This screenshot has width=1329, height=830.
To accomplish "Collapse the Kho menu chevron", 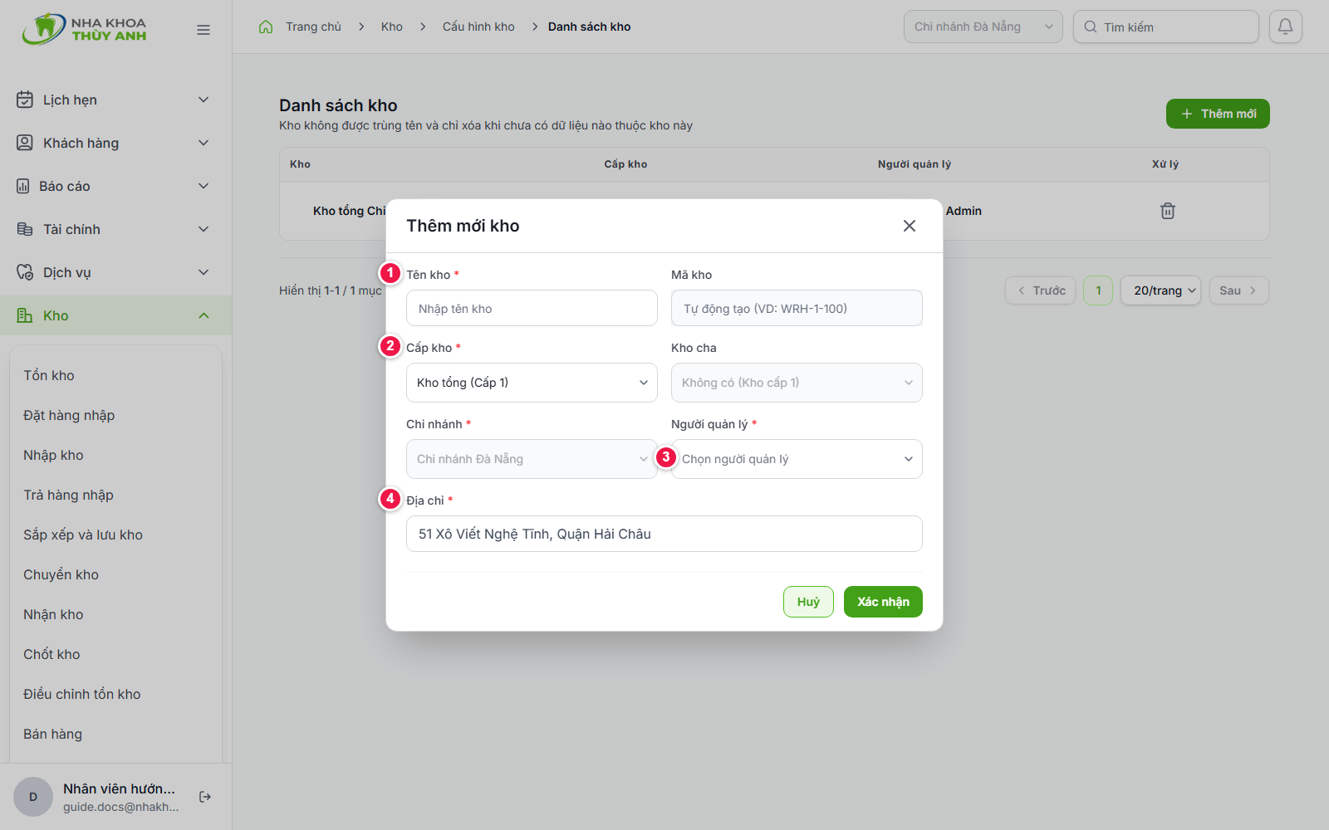I will coord(204,315).
